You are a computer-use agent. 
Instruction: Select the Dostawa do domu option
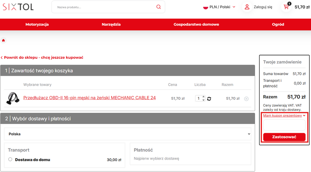10,159
